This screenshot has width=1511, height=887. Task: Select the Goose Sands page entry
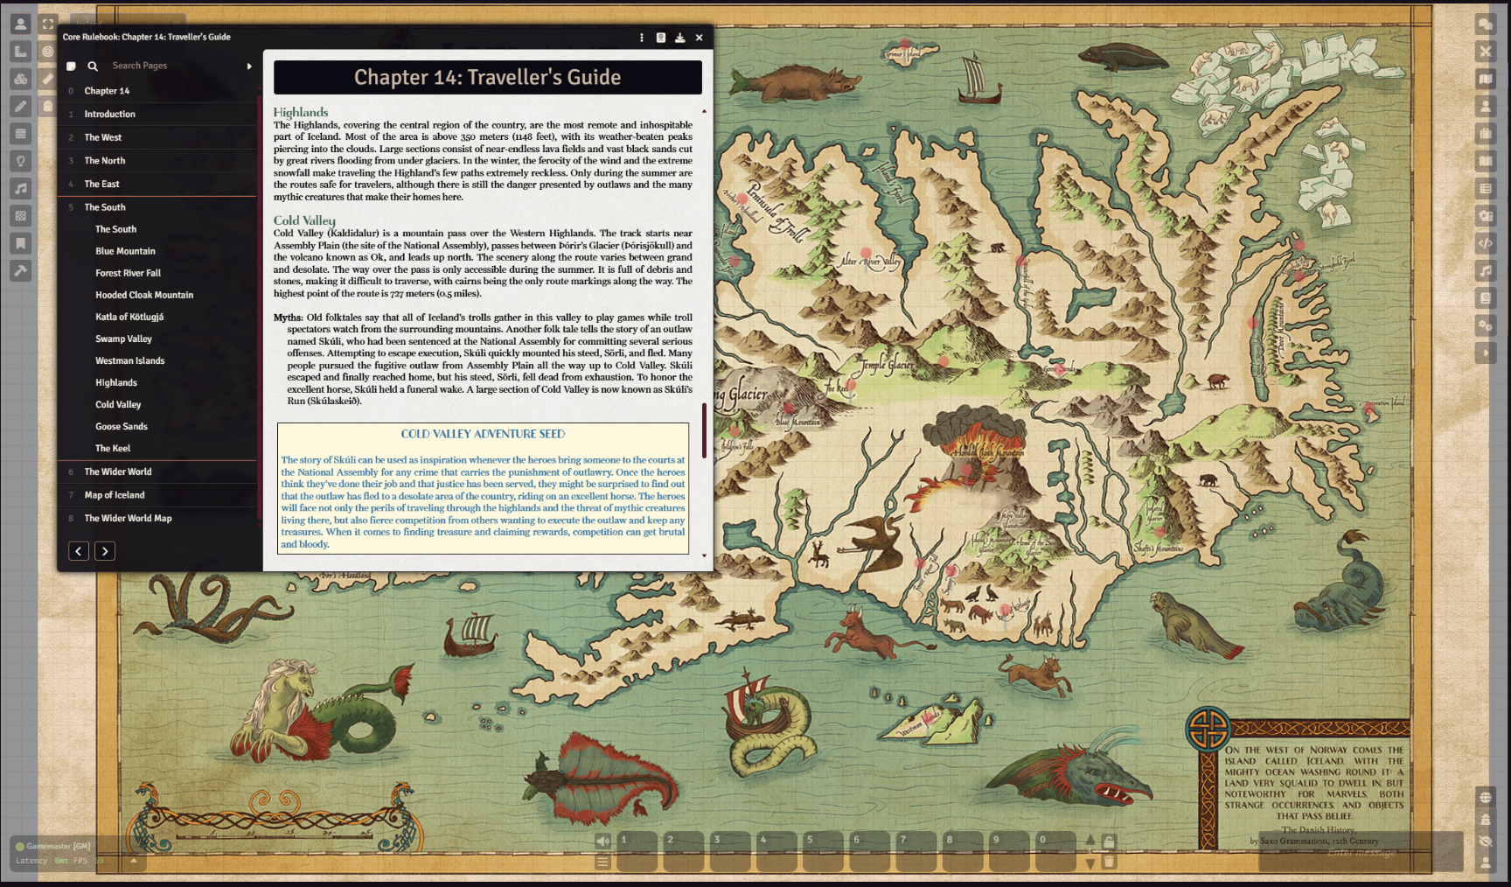[122, 427]
